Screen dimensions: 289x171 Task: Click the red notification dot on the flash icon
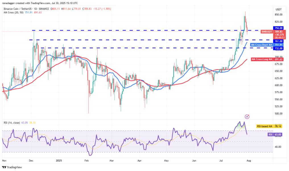248,115
